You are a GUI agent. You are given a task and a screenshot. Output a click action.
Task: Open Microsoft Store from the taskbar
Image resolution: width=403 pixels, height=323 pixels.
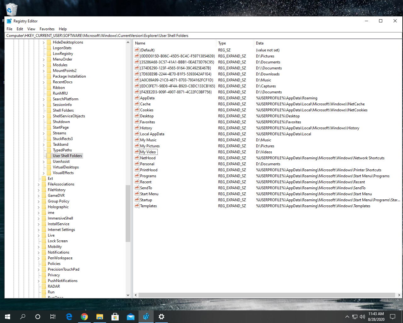[115, 317]
